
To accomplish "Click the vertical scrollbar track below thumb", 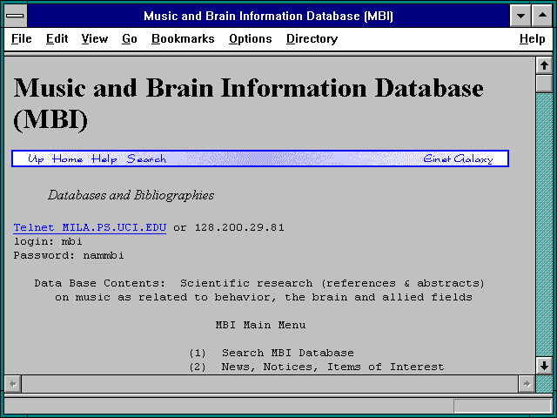I will coord(544,225).
